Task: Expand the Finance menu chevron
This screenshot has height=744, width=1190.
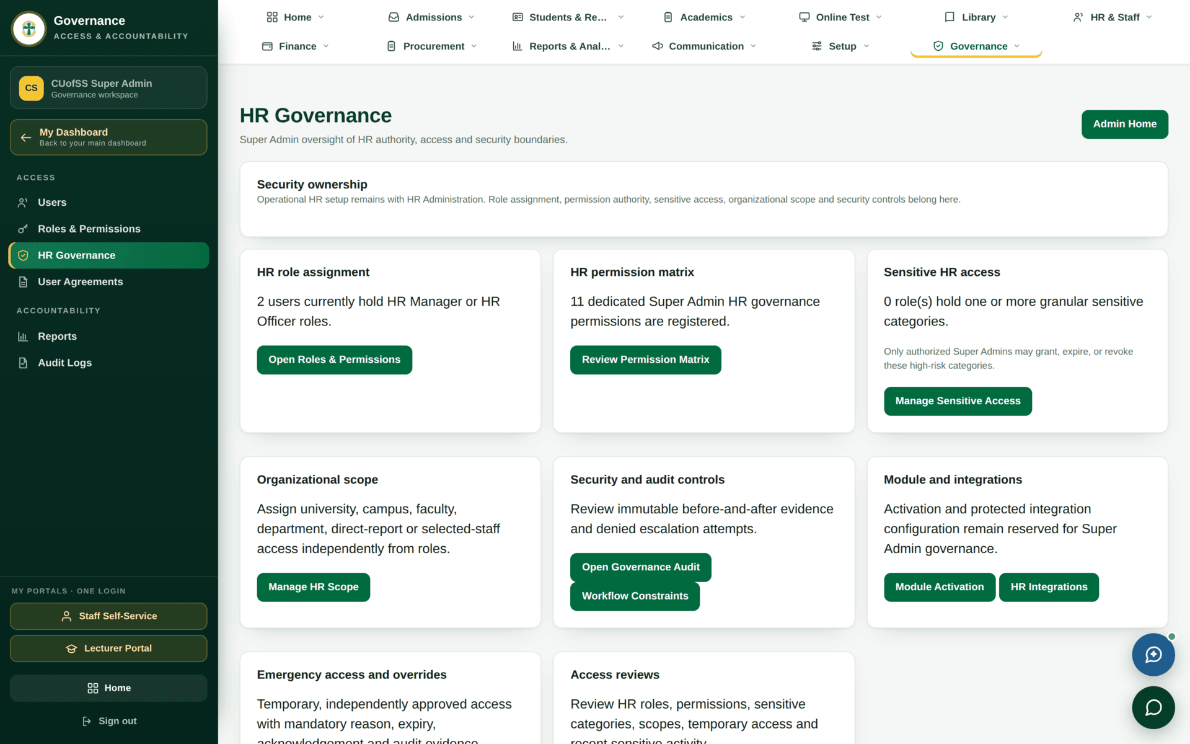Action: [x=326, y=46]
